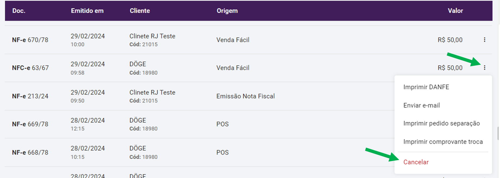Choose the Enviar e-mail menu option
Viewport: 500px width, 178px height.
(421, 105)
